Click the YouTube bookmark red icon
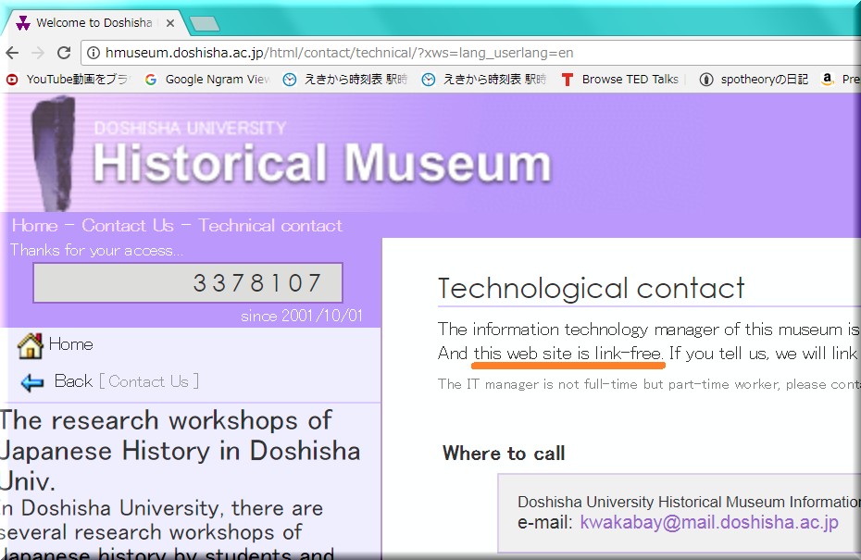This screenshot has width=861, height=560. click(12, 80)
